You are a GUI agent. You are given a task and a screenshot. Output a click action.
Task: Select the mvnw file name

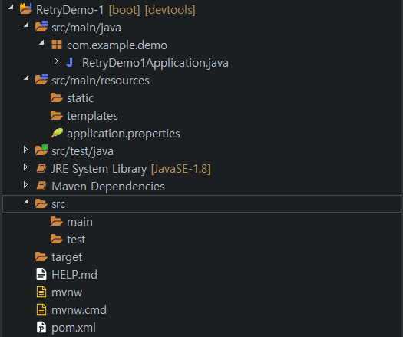(x=67, y=292)
